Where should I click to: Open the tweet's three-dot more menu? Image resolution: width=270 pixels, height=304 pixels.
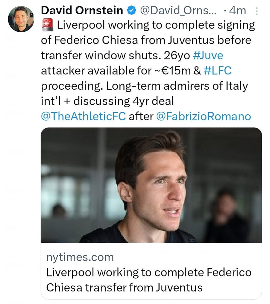(x=256, y=11)
